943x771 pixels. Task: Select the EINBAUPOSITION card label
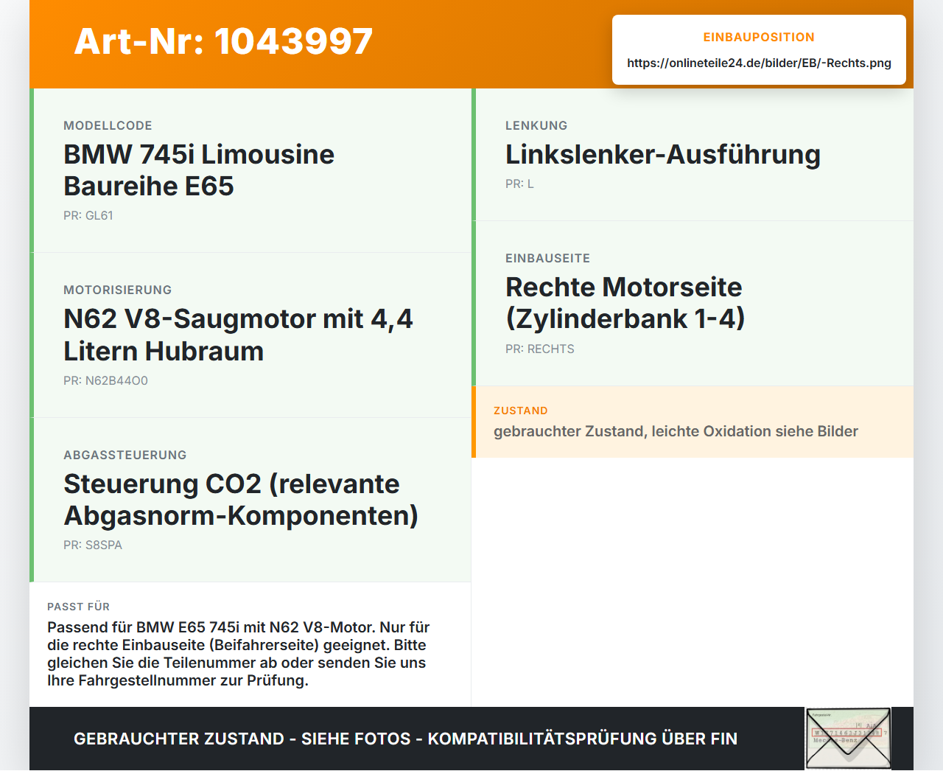click(759, 38)
